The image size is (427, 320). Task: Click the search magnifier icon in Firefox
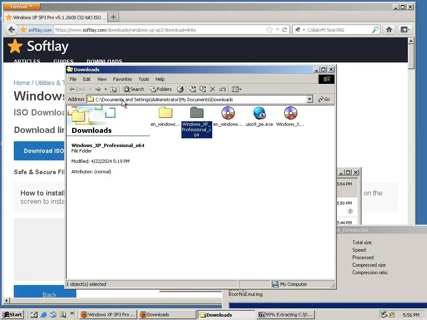coord(375,30)
